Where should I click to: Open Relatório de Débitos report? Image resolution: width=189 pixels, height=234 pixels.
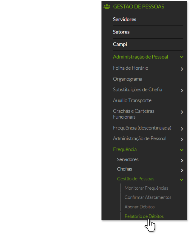144,216
